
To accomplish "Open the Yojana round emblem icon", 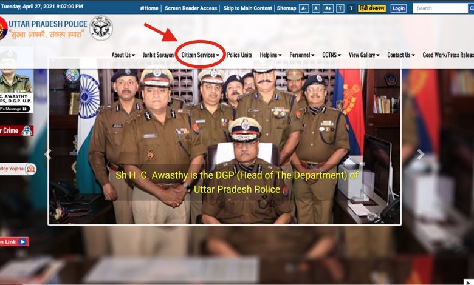I will click(x=30, y=169).
